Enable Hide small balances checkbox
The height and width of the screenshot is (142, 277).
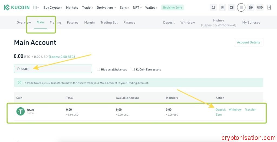click(98, 69)
